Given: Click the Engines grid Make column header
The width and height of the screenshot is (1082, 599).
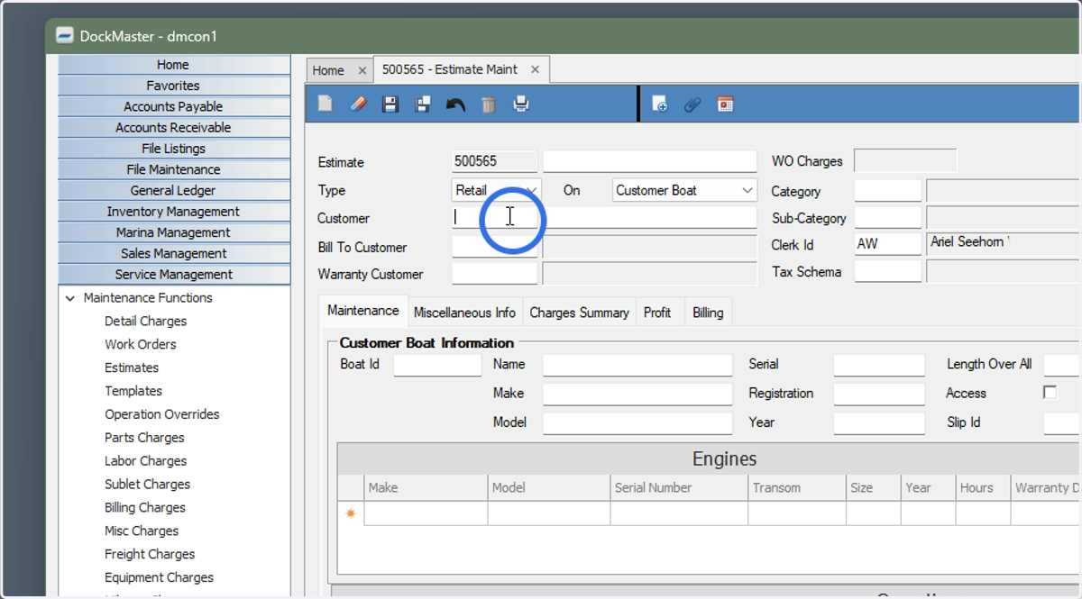Looking at the screenshot, I should click(x=426, y=487).
